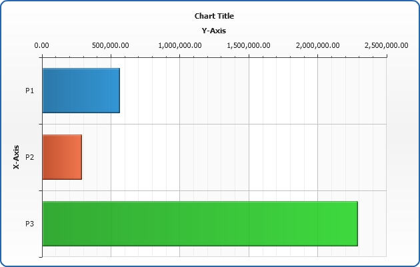Click the 500,000.00 axis tick label
The width and height of the screenshot is (420, 267).
tap(111, 45)
